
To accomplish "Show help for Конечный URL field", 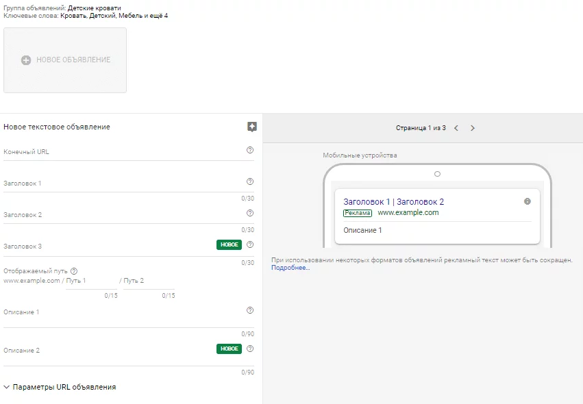I will click(x=250, y=150).
